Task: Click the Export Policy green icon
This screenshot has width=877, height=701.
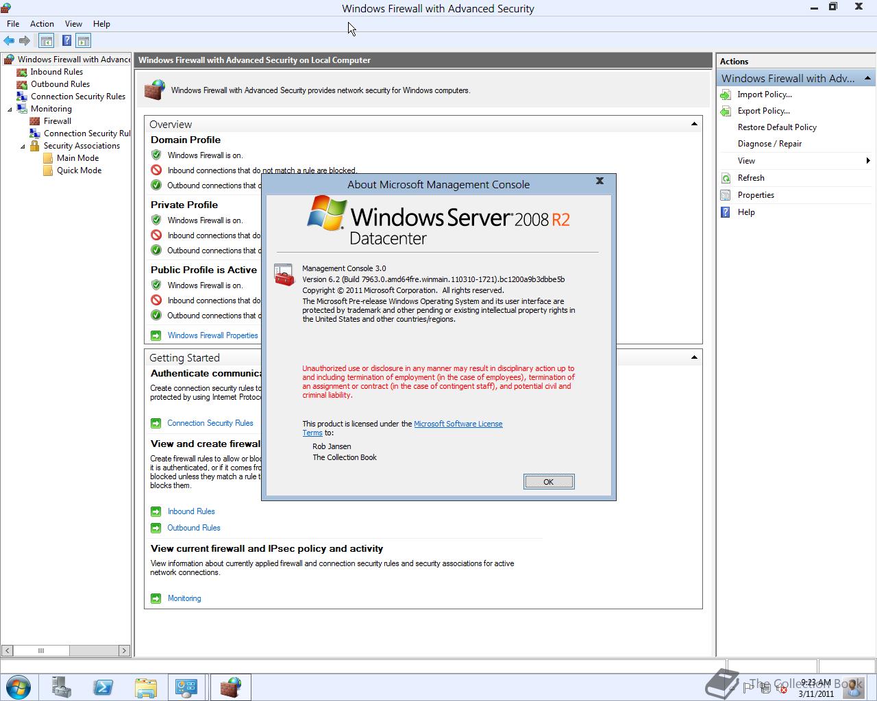Action: coord(726,111)
